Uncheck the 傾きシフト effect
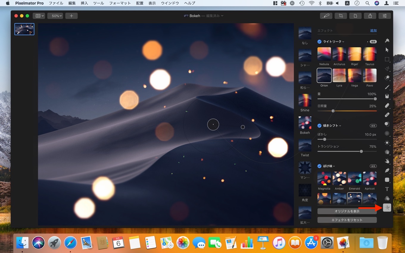This screenshot has height=253, width=405. 320,126
